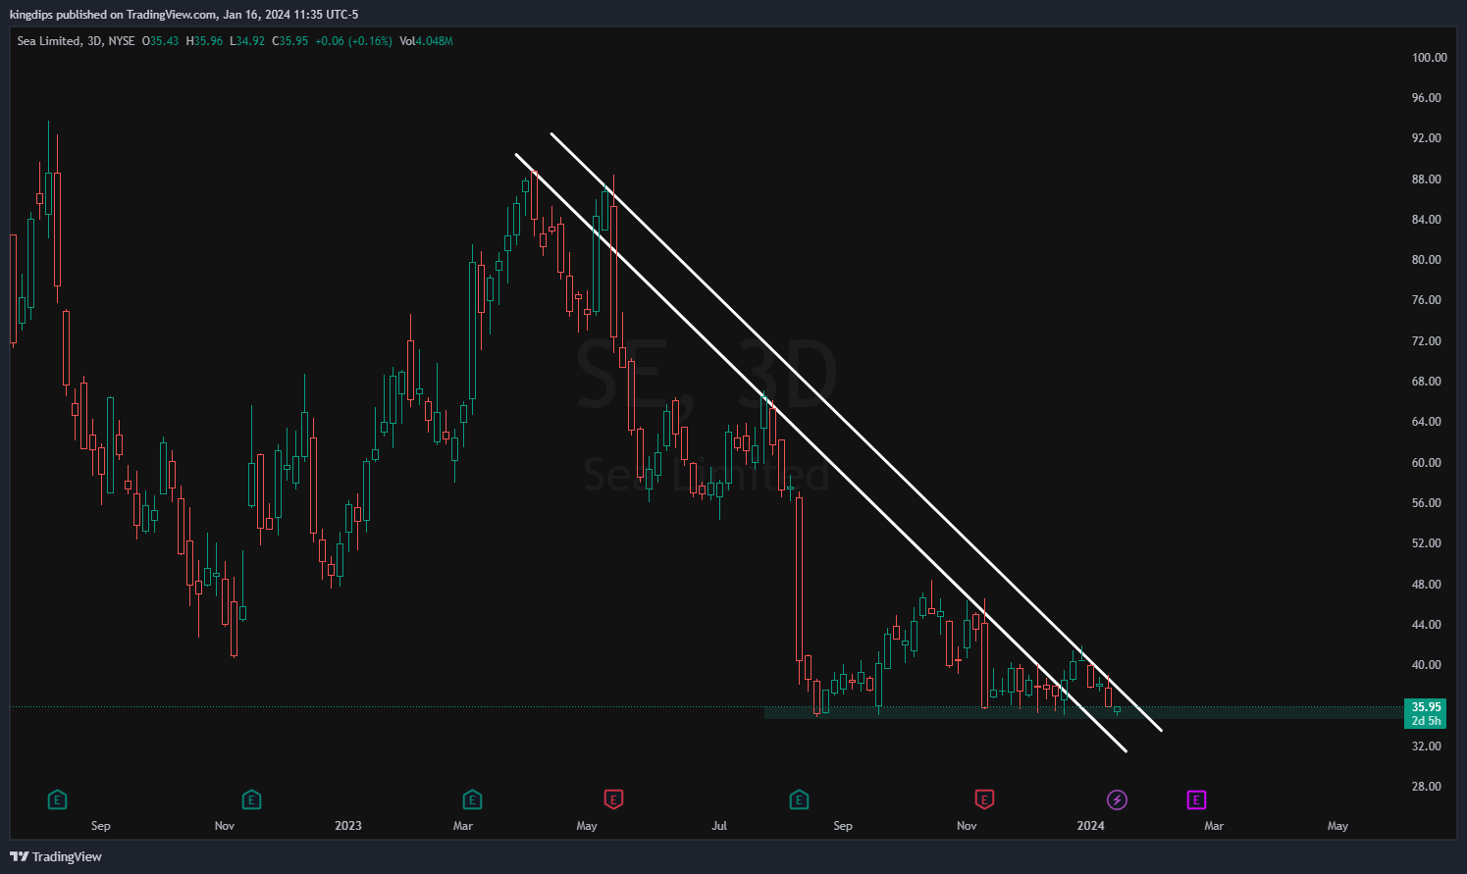Click the change value +0.06 (+0.16%)

tap(353, 41)
